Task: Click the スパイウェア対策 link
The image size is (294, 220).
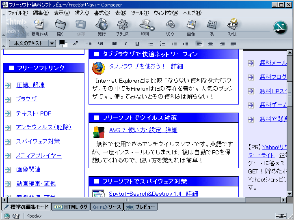Action: click(x=38, y=141)
